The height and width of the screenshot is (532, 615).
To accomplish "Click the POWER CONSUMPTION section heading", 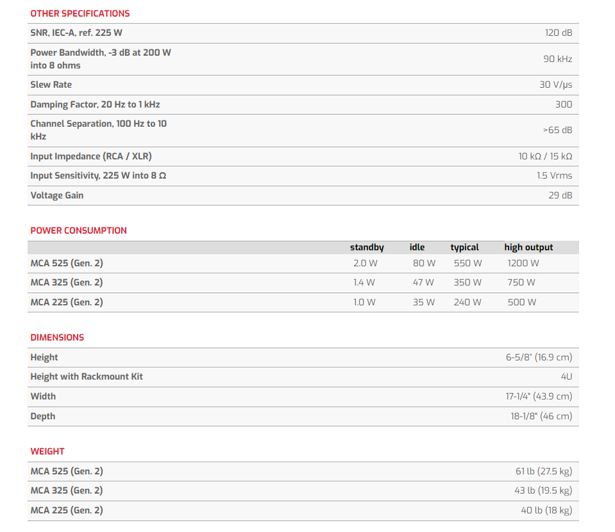I will click(78, 230).
